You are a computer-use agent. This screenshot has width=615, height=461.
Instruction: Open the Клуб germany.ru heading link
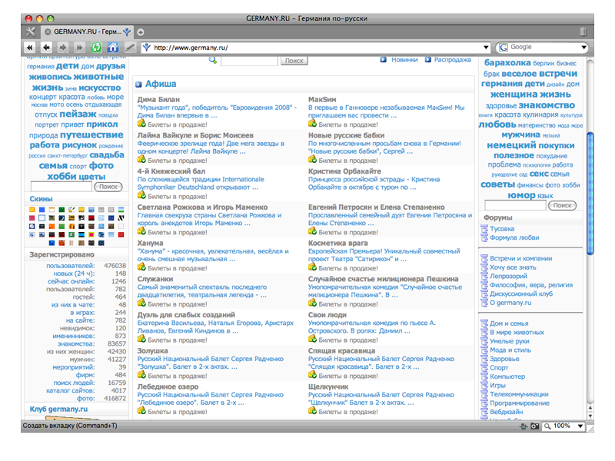coord(58,409)
